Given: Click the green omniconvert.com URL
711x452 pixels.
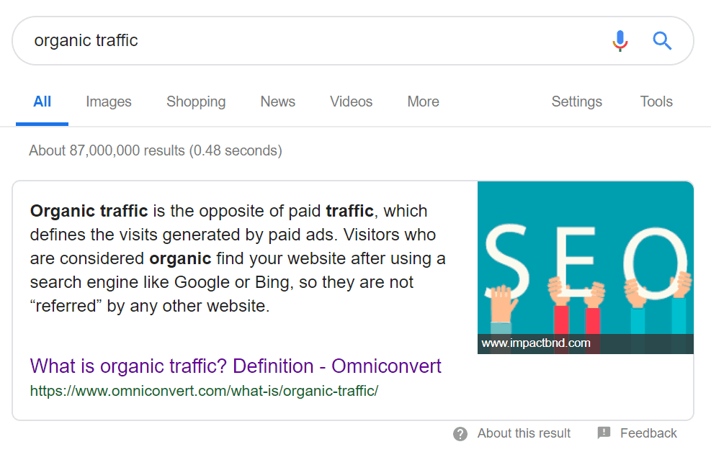Looking at the screenshot, I should [x=204, y=391].
